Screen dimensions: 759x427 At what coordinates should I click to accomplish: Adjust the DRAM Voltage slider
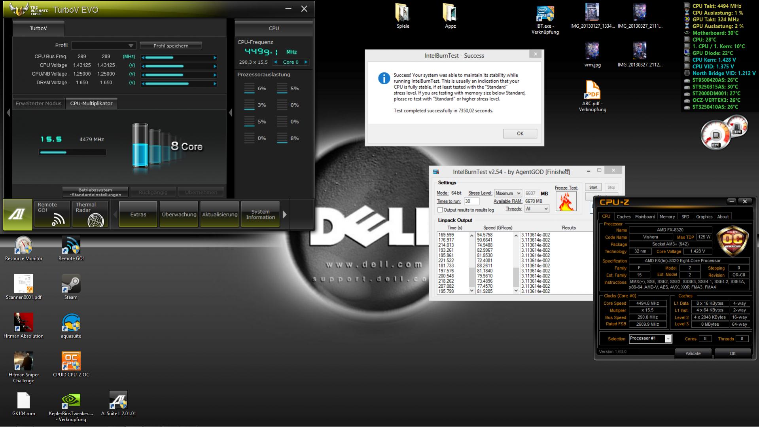(x=179, y=84)
